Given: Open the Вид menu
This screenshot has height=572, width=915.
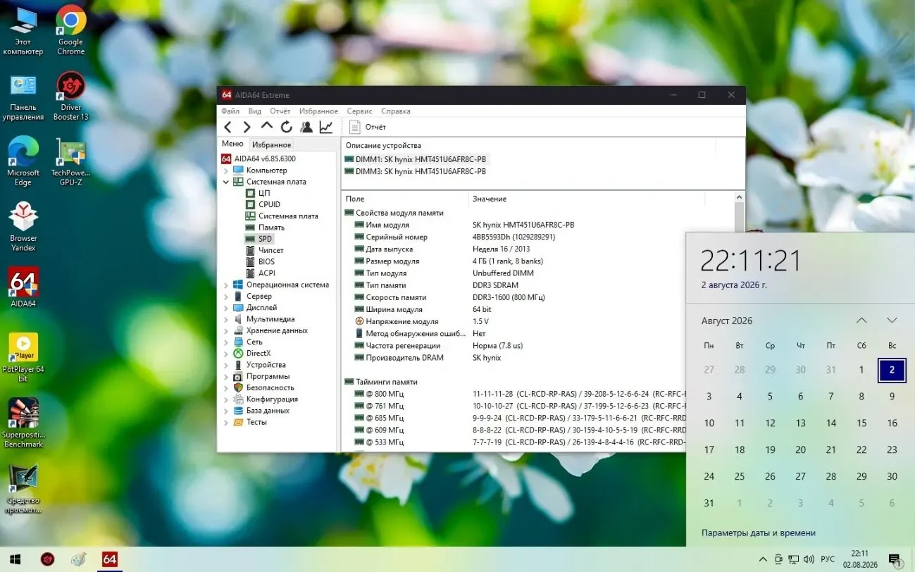Looking at the screenshot, I should coord(255,111).
